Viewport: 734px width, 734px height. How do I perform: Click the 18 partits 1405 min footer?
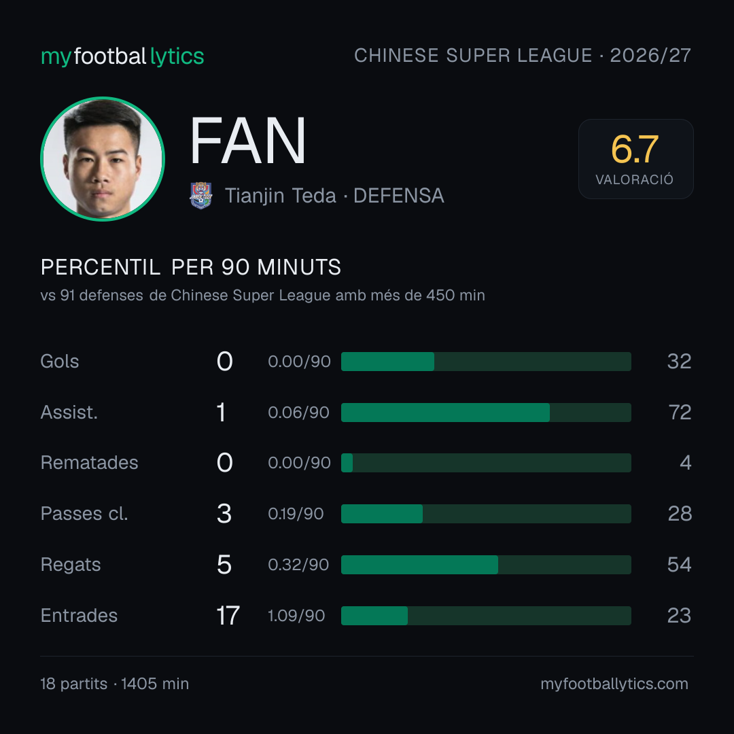(115, 684)
